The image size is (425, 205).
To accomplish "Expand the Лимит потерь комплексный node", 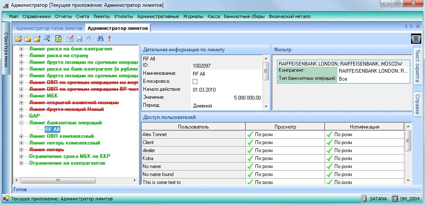I will point(21,143).
